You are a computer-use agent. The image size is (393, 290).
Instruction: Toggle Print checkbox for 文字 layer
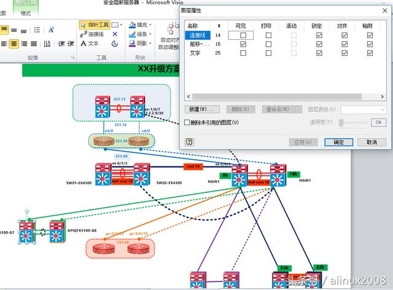268,53
